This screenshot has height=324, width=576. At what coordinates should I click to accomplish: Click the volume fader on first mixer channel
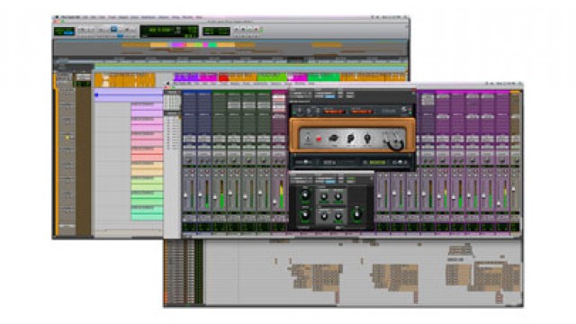[185, 195]
